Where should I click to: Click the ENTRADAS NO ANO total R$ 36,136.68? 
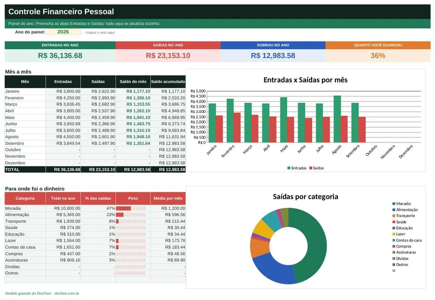coord(60,55)
